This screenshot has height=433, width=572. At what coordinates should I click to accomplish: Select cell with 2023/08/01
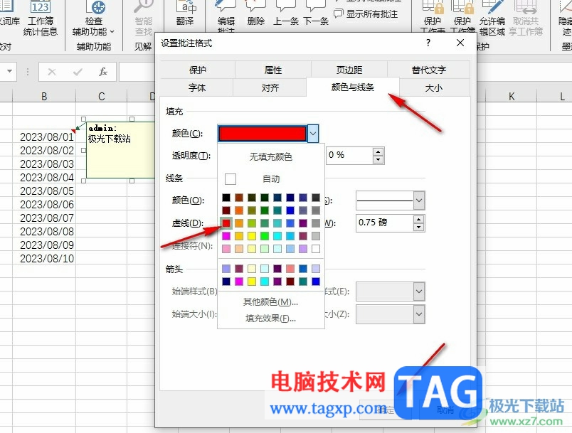[44, 137]
